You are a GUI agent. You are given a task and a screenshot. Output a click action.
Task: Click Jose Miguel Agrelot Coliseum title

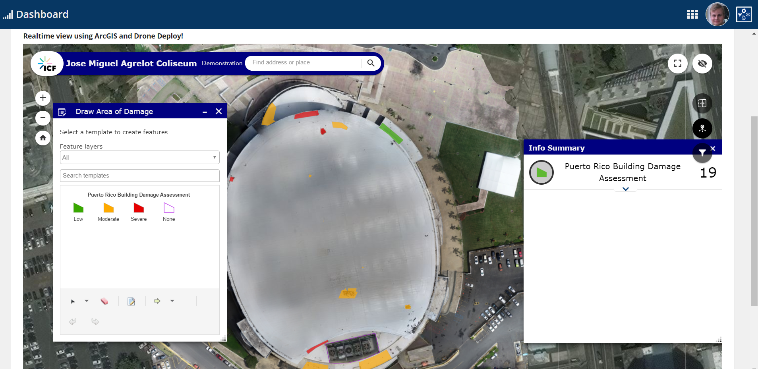point(131,64)
